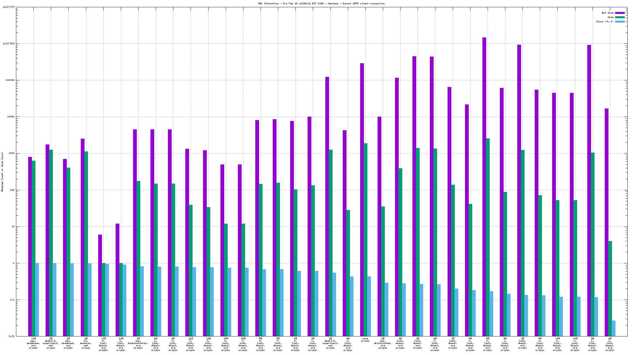Click the dnsbl-3.uceprotect.net x-axis label

[x=330, y=343]
